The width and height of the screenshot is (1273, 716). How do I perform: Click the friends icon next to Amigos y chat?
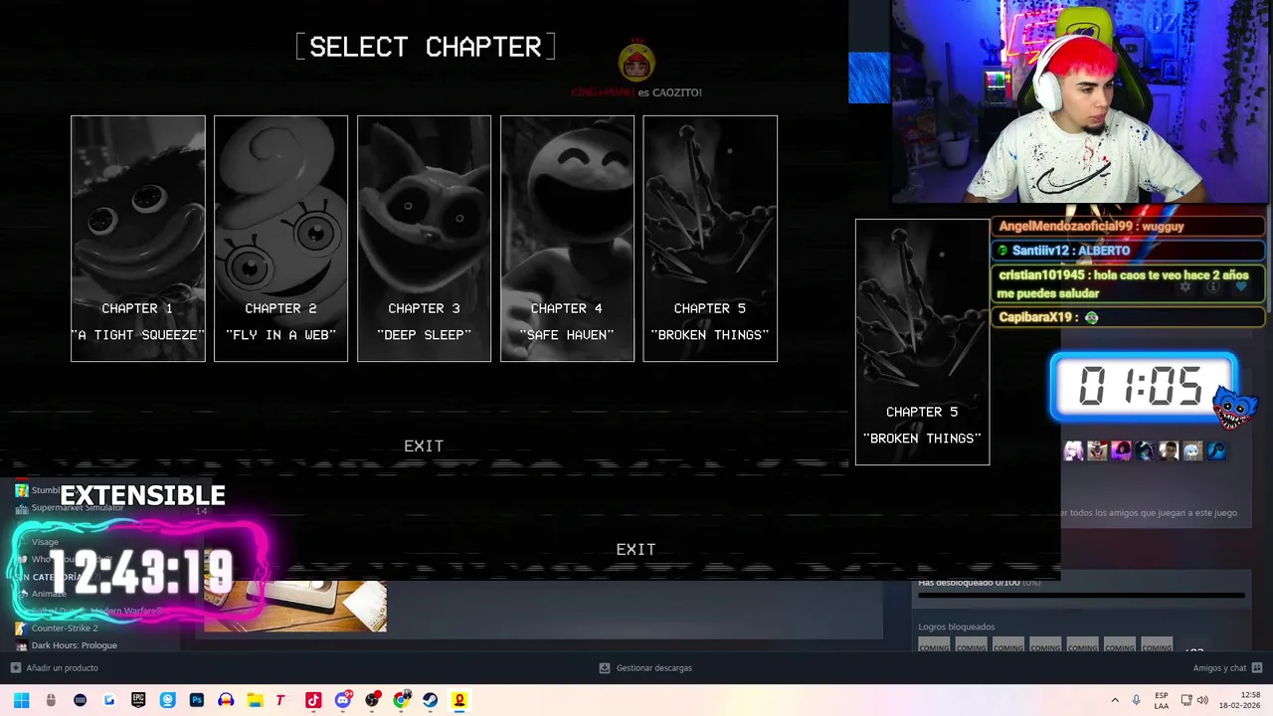1257,668
